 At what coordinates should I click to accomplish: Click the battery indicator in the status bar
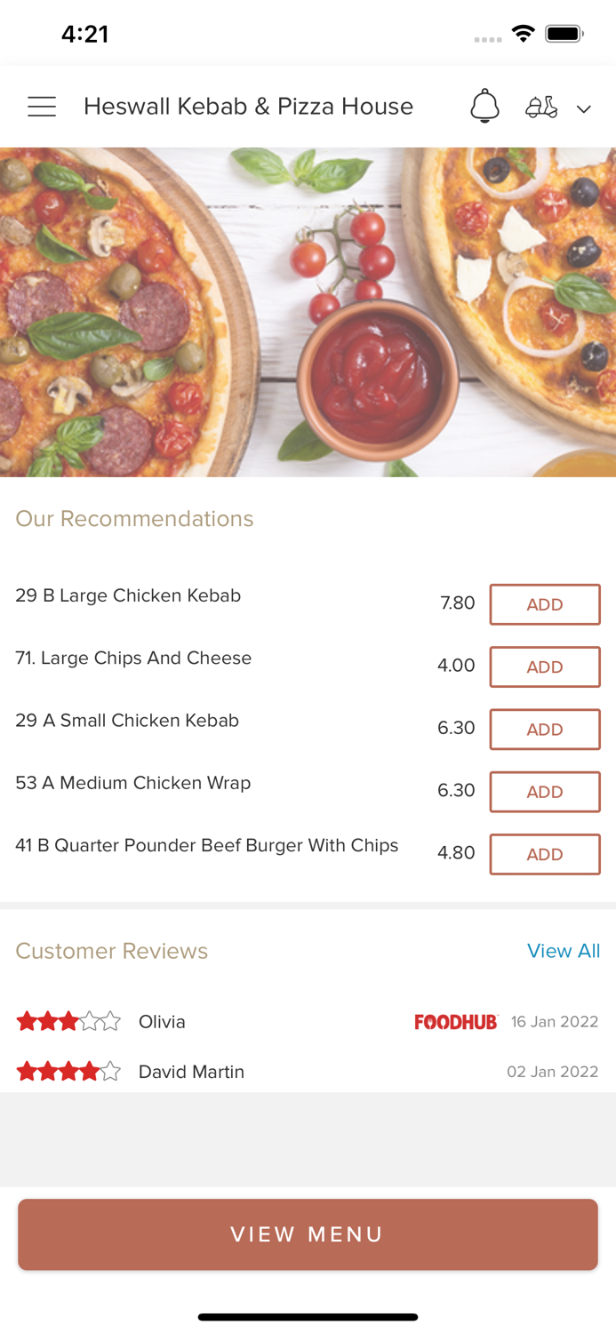point(563,32)
